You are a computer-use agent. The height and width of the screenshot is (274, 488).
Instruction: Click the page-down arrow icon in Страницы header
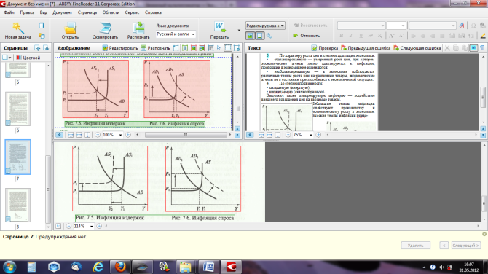click(x=46, y=48)
